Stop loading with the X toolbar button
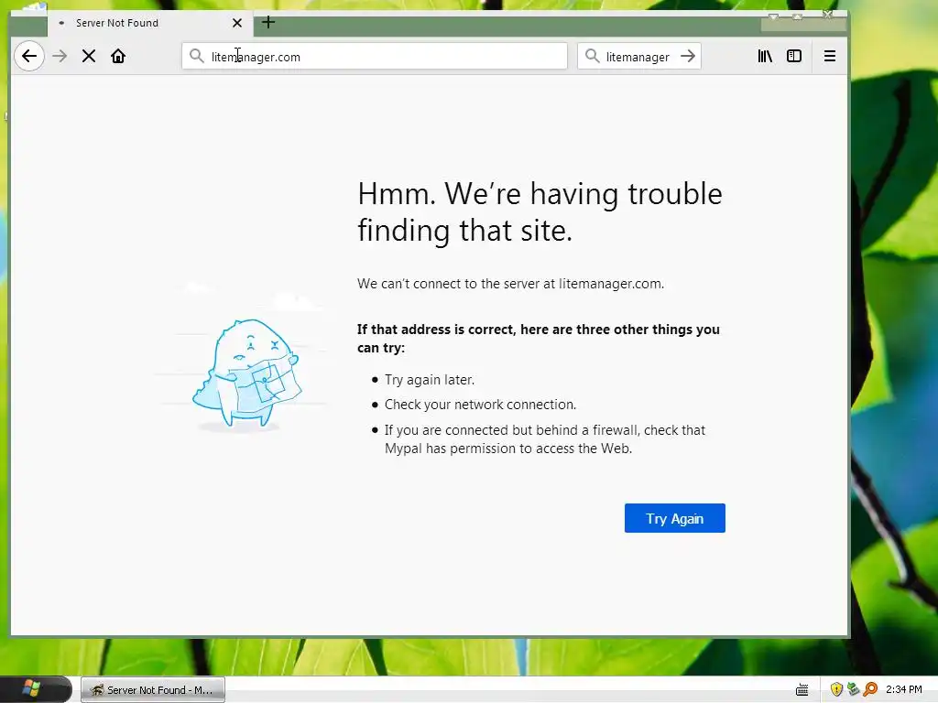 (x=89, y=56)
